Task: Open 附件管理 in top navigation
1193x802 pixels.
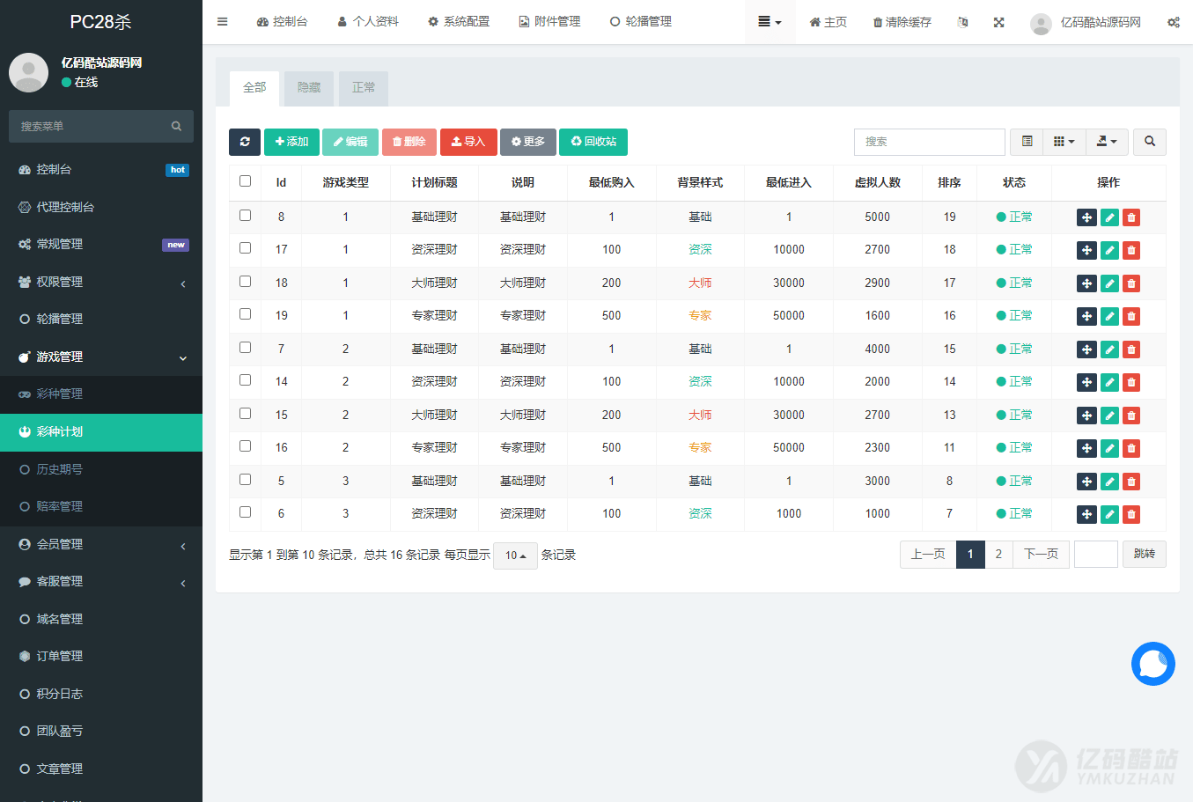Action: 549,22
